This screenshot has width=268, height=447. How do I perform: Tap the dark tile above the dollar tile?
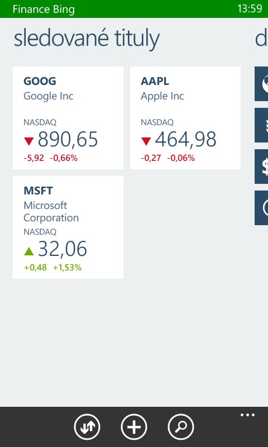[261, 125]
